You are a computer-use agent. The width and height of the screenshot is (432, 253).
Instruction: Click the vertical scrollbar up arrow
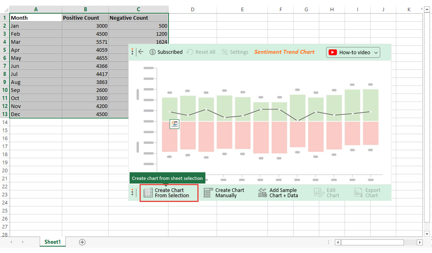coord(427,10)
